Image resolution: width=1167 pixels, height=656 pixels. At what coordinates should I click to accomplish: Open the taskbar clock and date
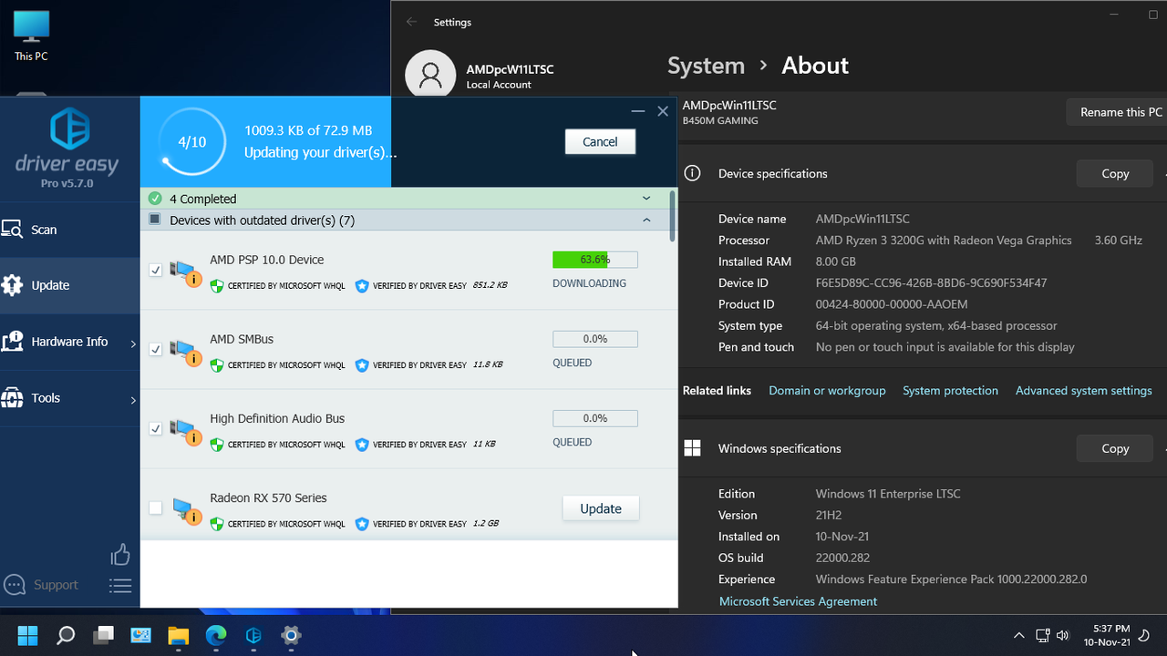click(1108, 635)
